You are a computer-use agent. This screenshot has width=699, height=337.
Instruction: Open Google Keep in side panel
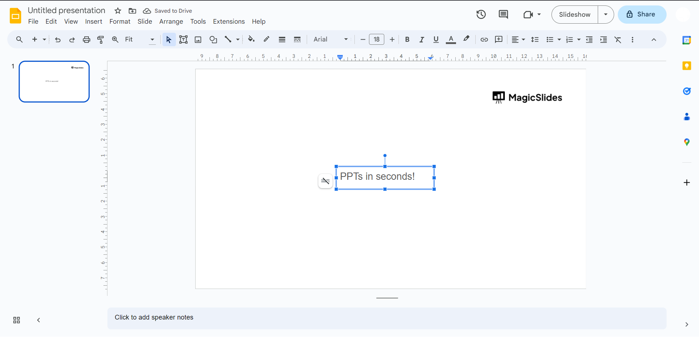[687, 66]
